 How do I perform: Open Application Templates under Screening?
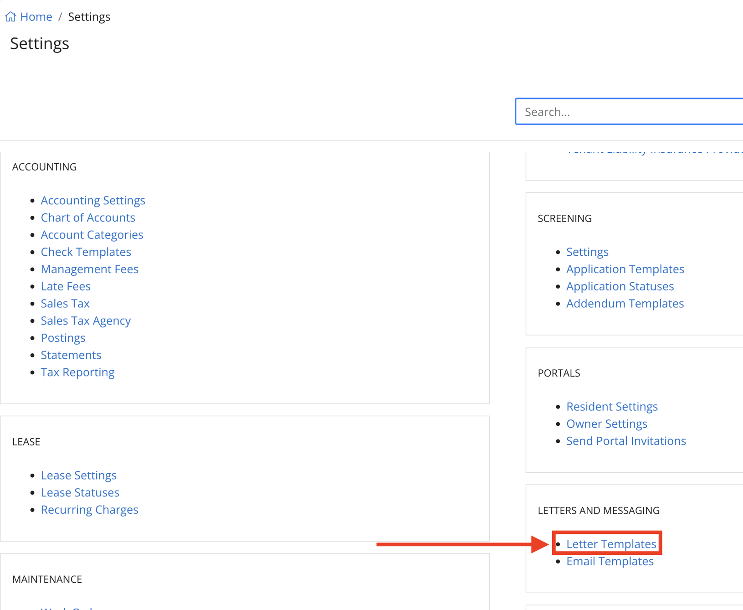[x=625, y=269]
